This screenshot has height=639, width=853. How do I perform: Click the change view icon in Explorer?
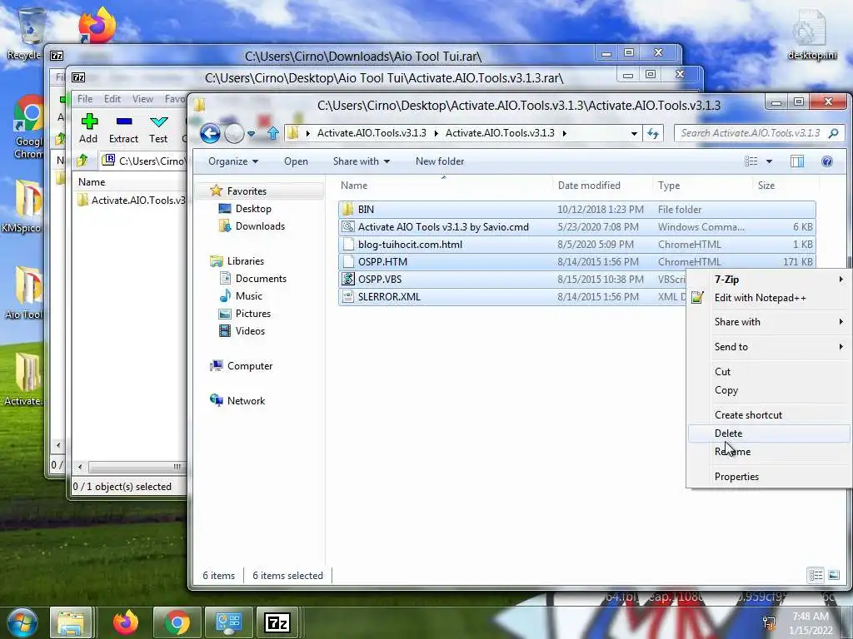click(751, 161)
